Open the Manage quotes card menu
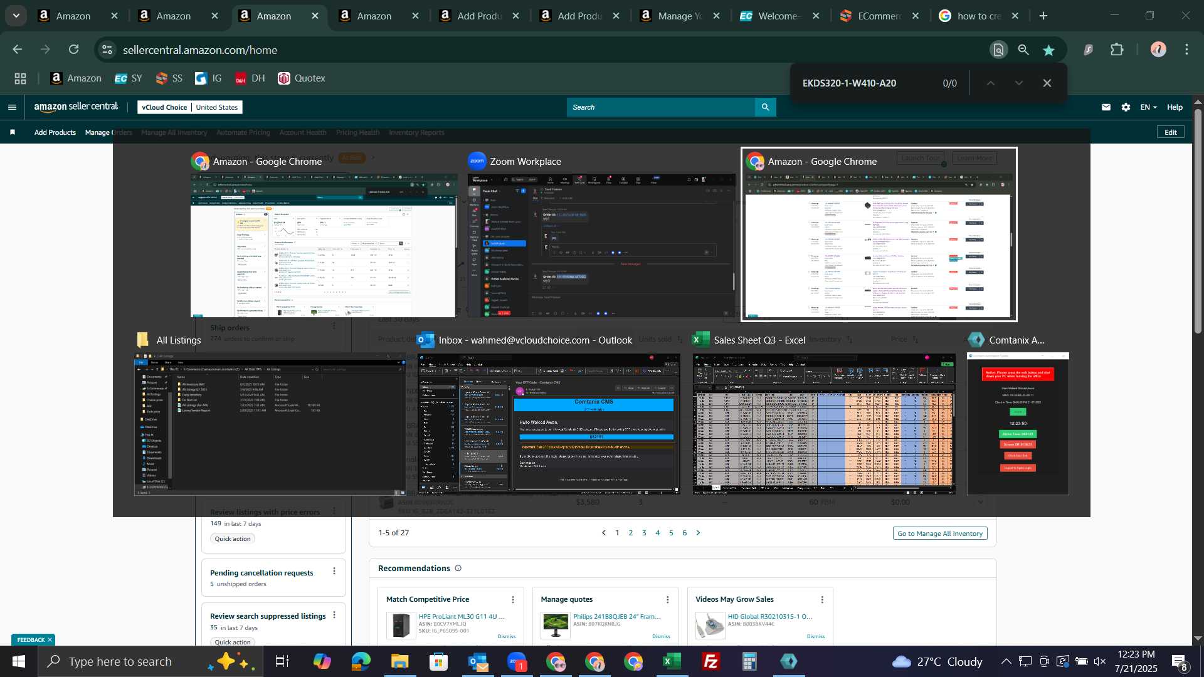This screenshot has height=677, width=1204. 668,600
